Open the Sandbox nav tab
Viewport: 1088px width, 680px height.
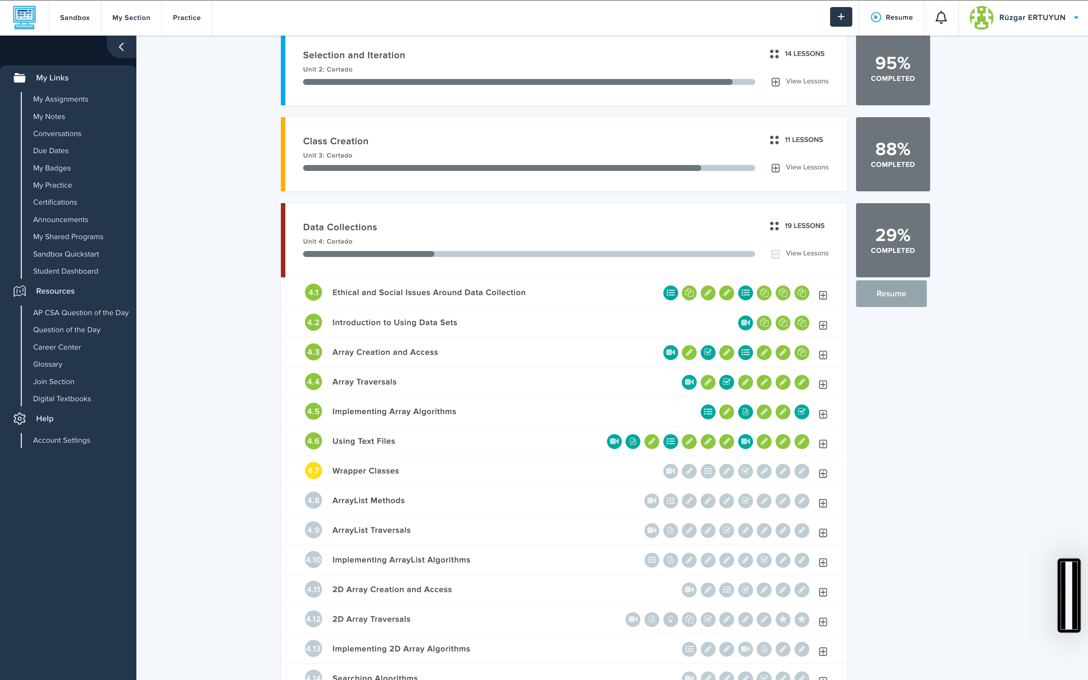tap(74, 17)
